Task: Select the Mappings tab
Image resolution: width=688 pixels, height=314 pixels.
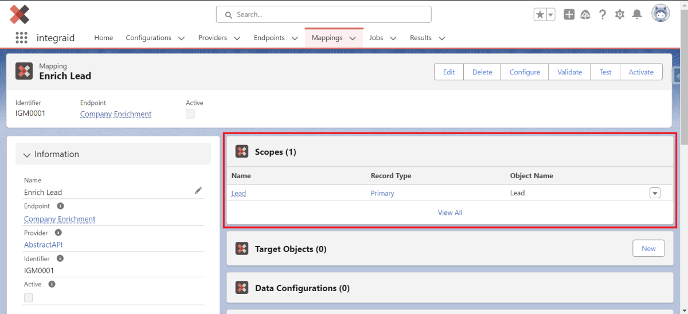Action: [327, 38]
